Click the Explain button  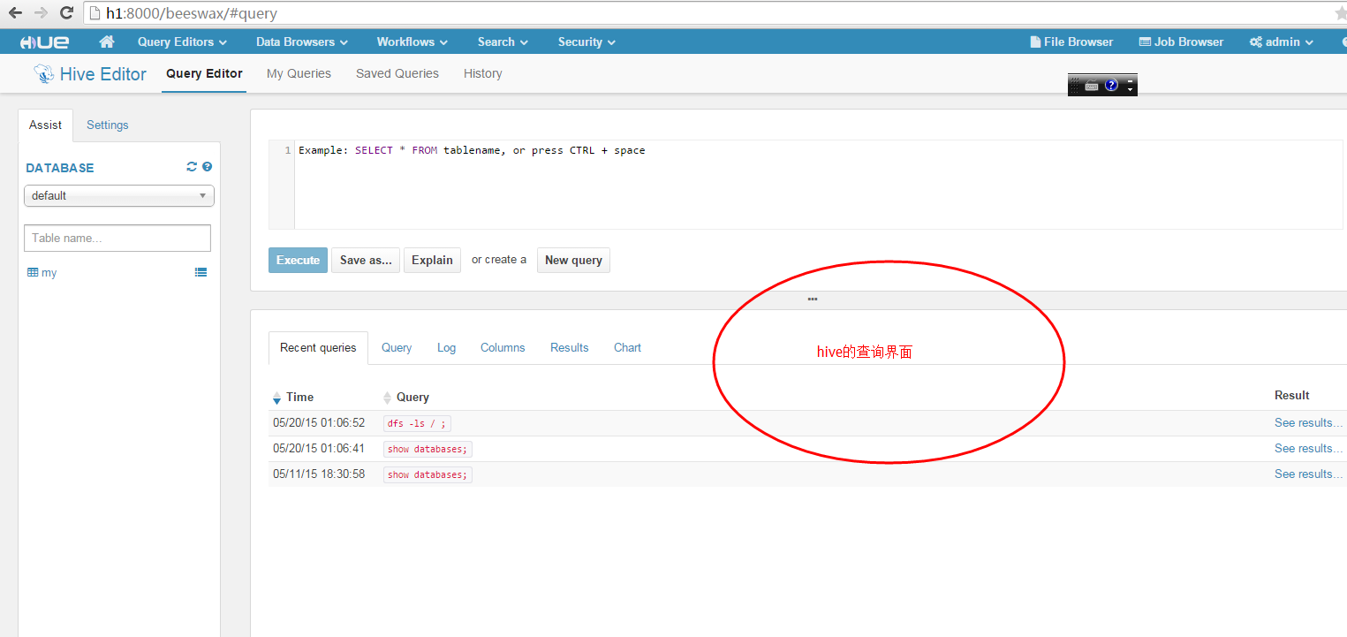click(432, 261)
